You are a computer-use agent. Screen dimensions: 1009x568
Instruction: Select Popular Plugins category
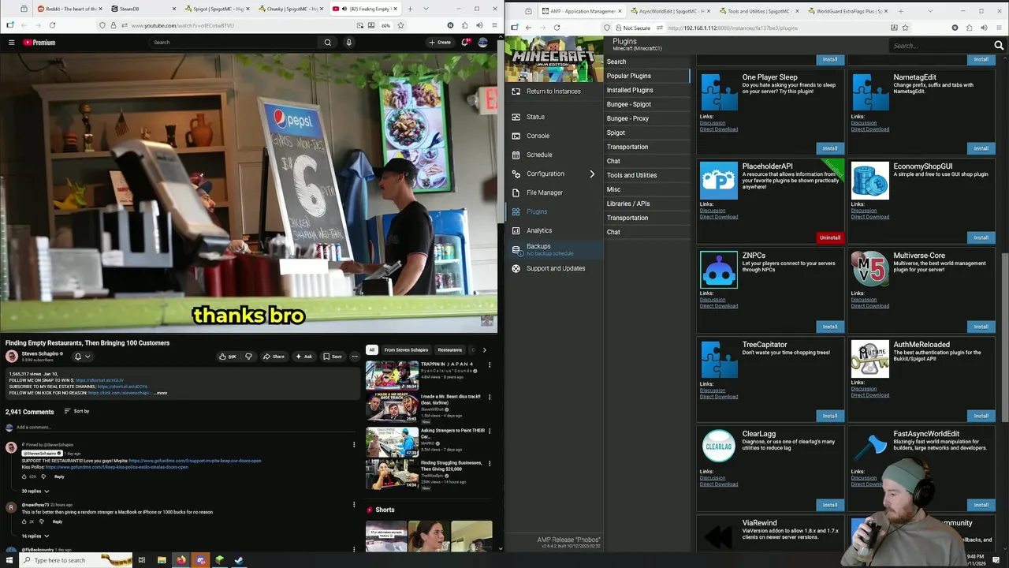coord(646,76)
